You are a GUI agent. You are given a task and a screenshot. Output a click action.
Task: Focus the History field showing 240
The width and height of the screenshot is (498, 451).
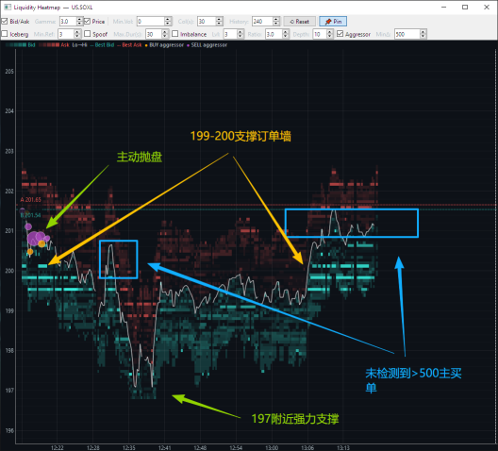(x=262, y=22)
